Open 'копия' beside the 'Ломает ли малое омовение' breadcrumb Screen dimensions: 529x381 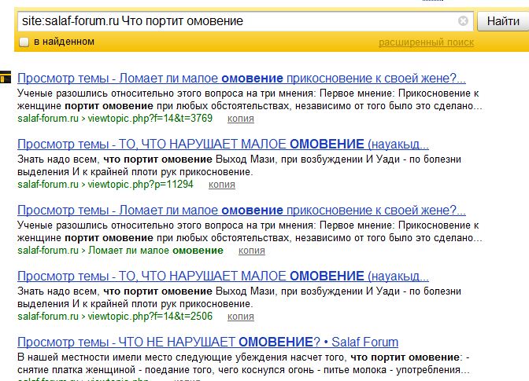tap(252, 251)
